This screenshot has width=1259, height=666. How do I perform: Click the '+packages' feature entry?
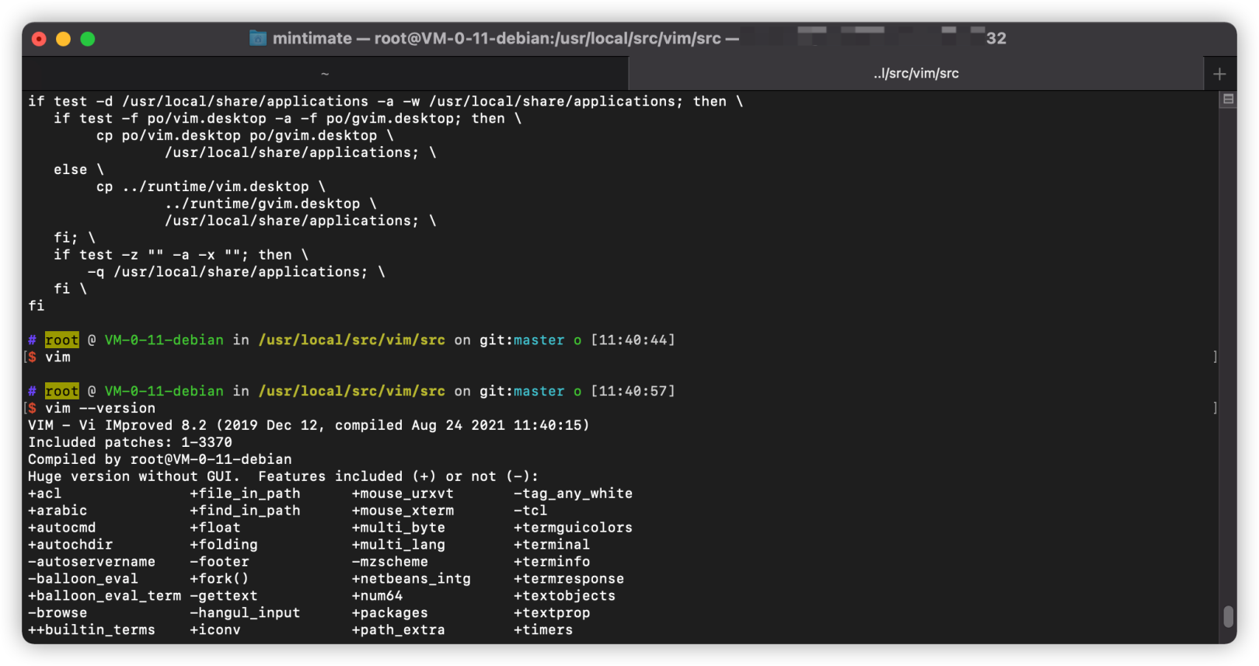click(390, 613)
